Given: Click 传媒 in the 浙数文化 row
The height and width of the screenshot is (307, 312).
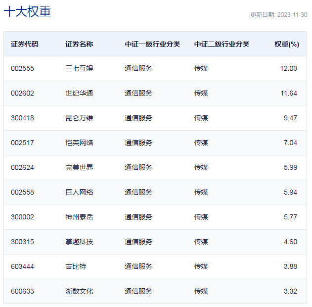Looking at the screenshot, I should tap(201, 291).
